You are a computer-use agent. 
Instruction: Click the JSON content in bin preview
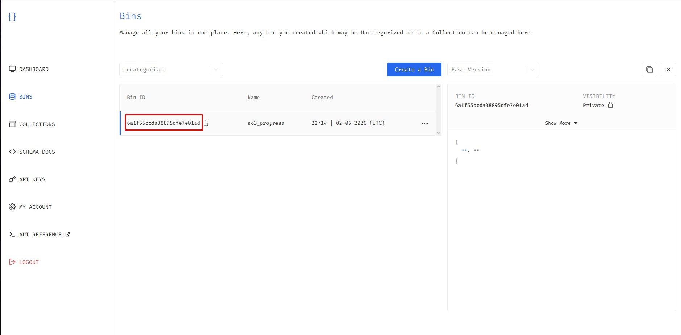[467, 151]
